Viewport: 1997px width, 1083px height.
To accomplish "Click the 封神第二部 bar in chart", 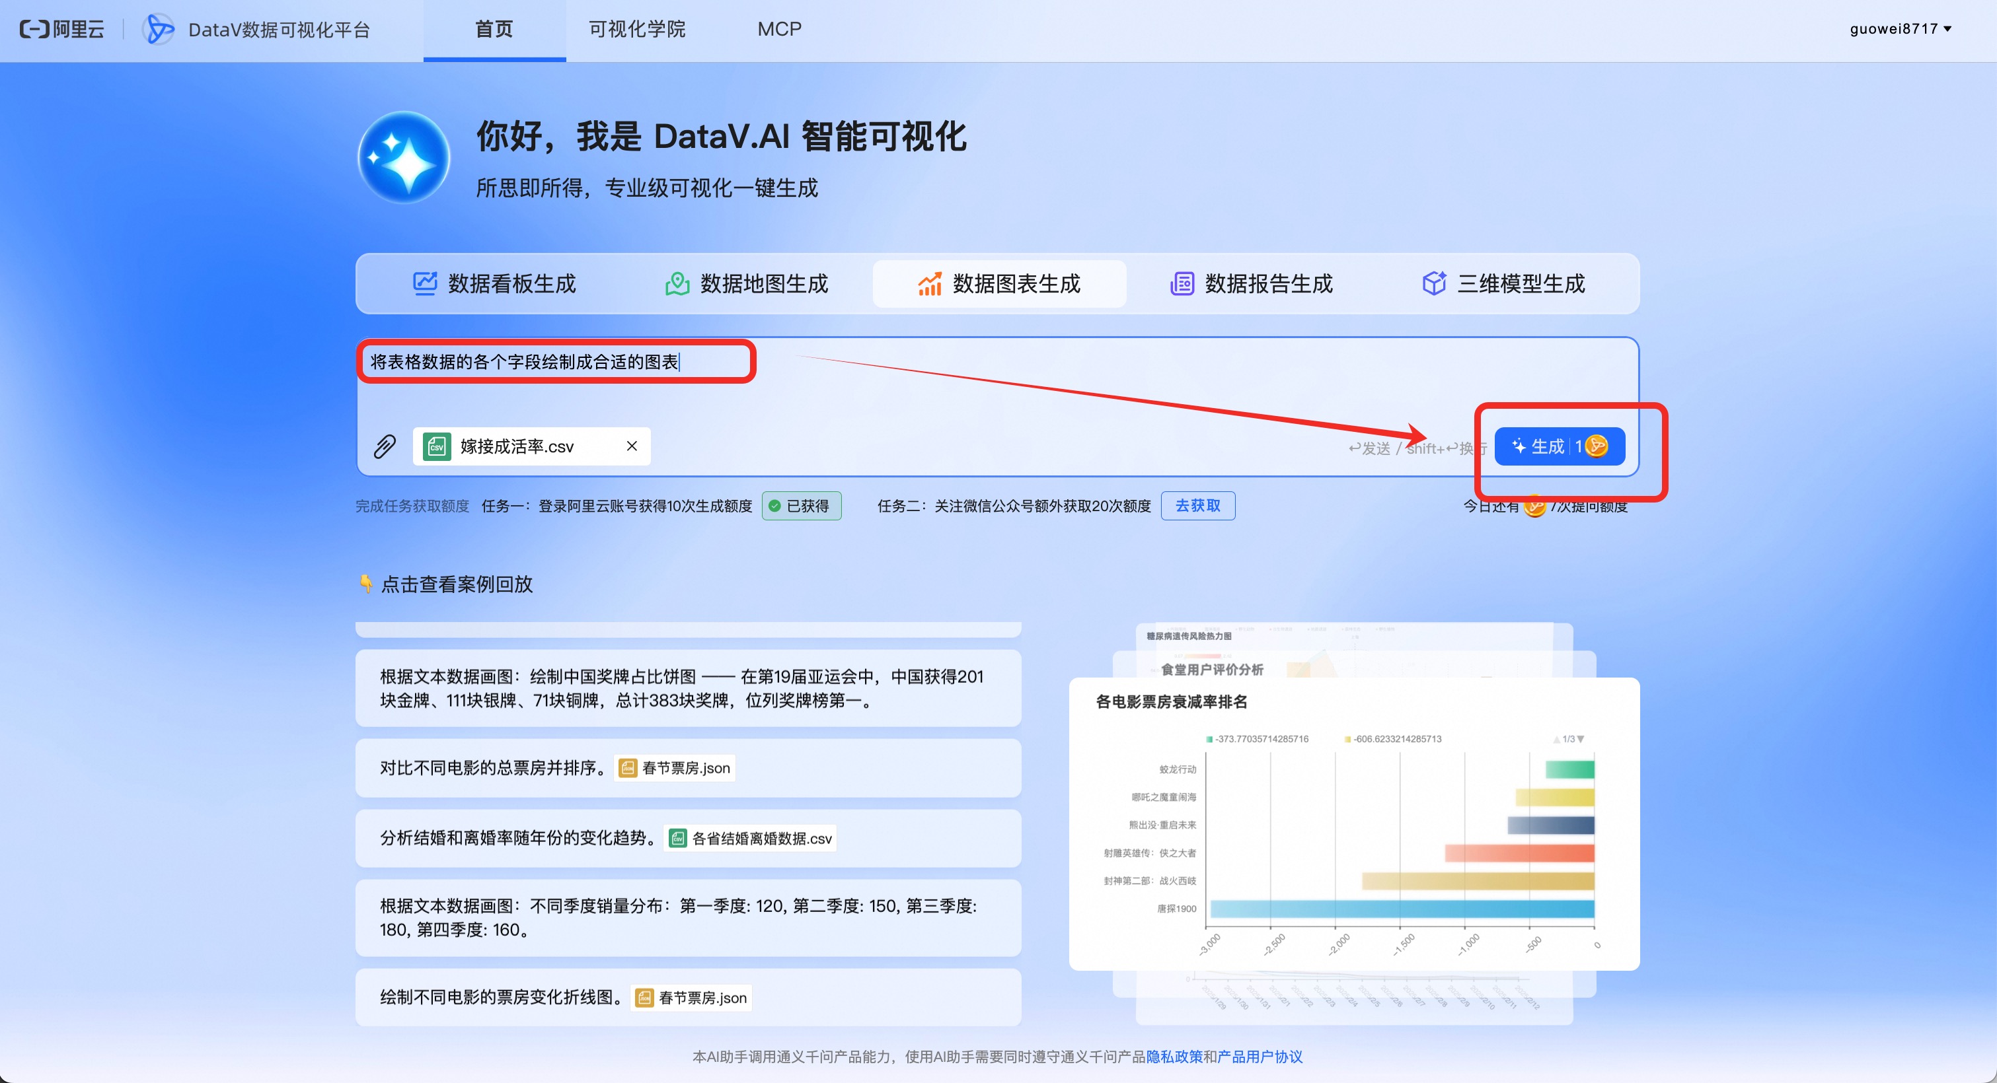I will click(1478, 881).
